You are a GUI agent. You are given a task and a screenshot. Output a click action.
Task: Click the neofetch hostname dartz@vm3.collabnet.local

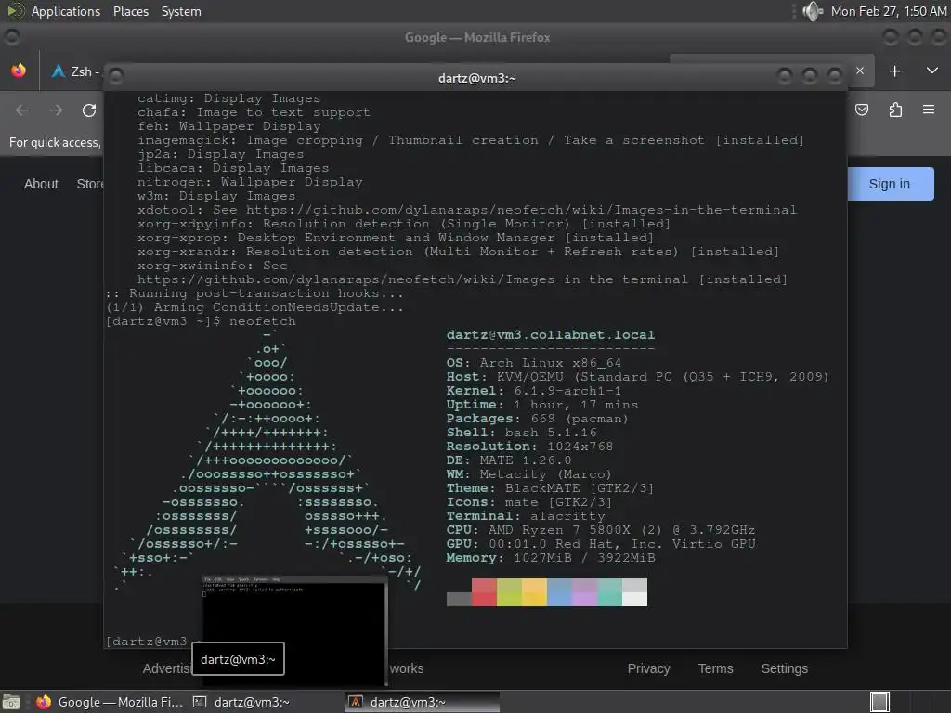pyautogui.click(x=550, y=334)
